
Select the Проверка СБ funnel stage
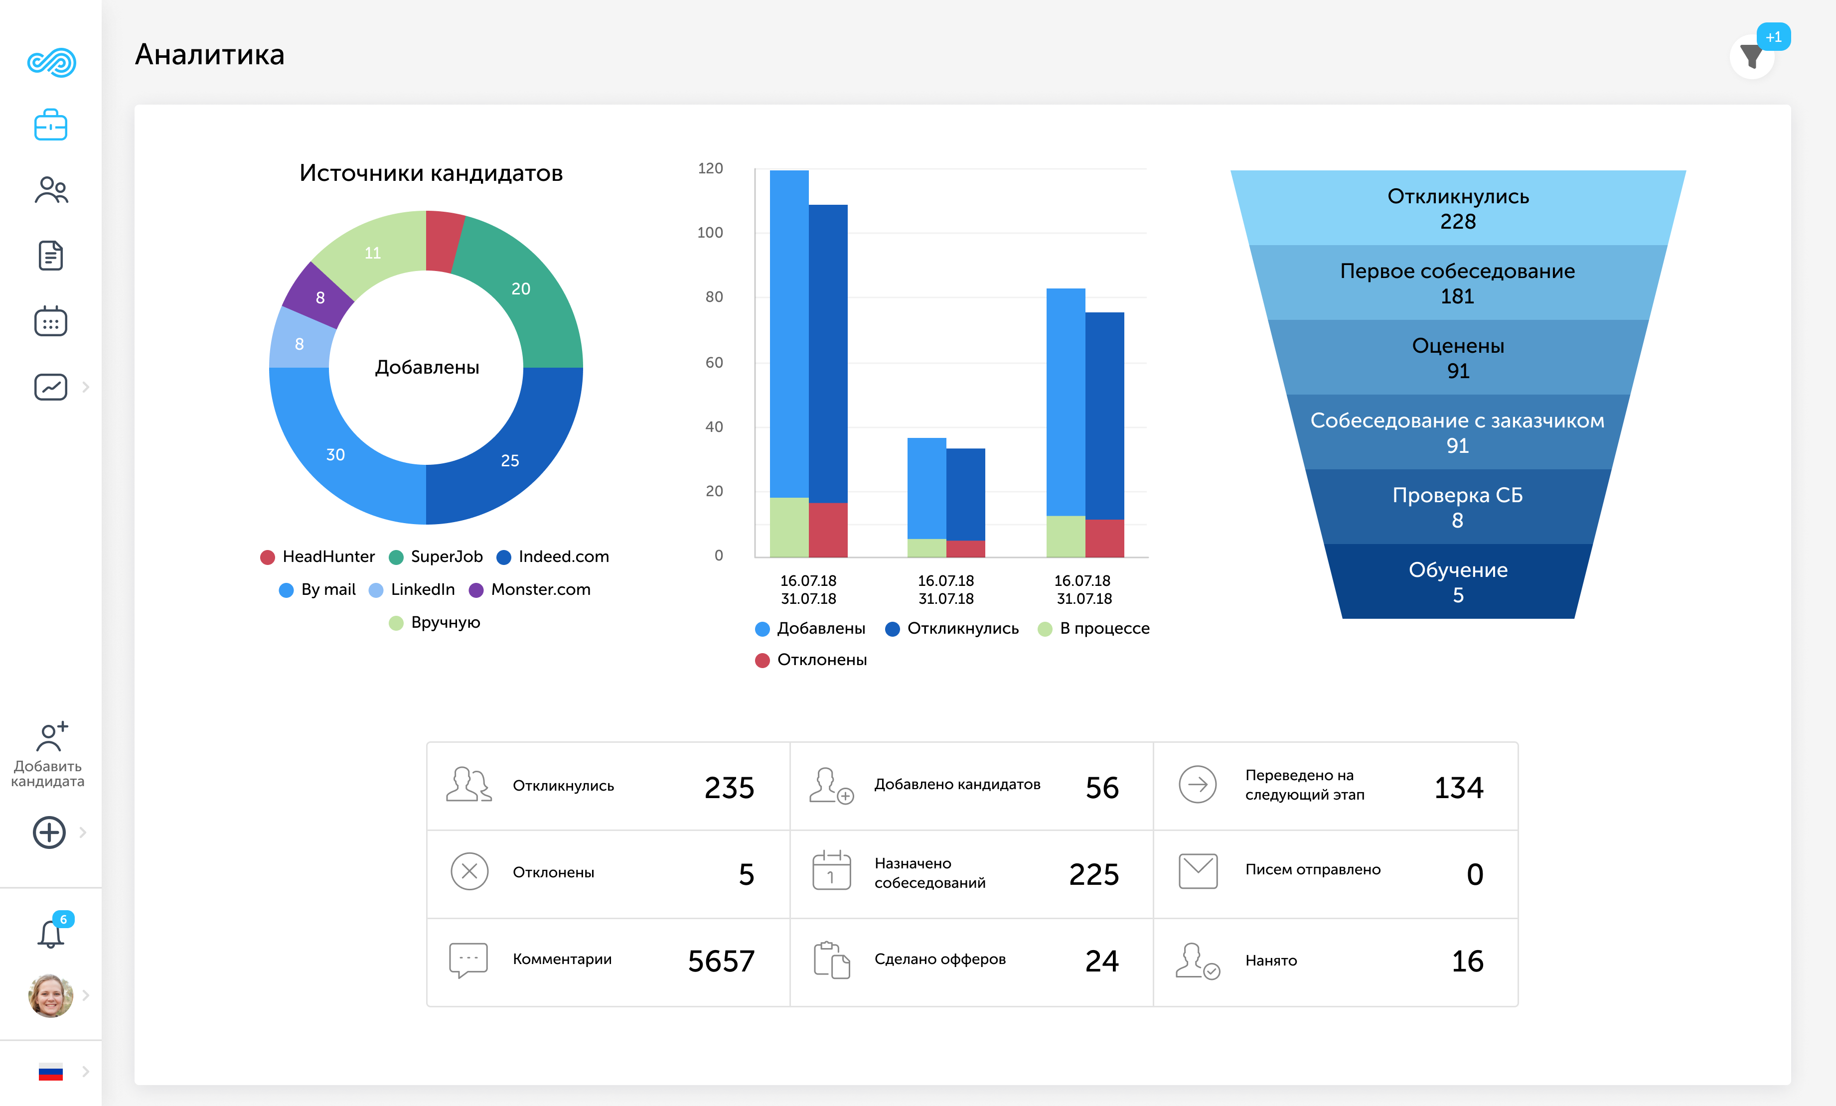1457,507
